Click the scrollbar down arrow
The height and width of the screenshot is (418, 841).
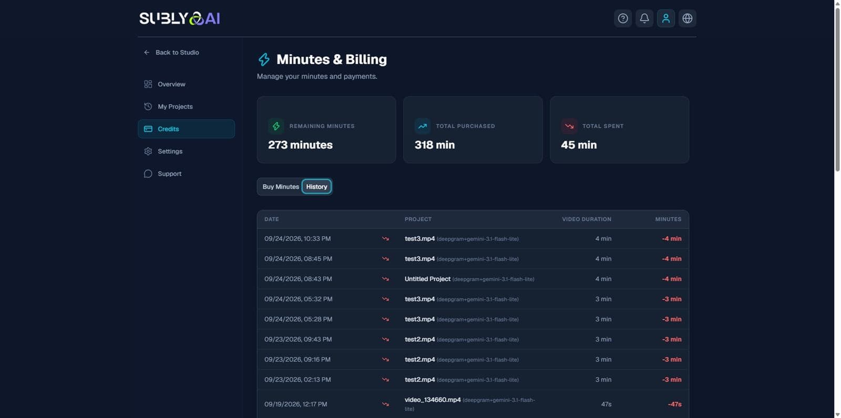pyautogui.click(x=837, y=414)
